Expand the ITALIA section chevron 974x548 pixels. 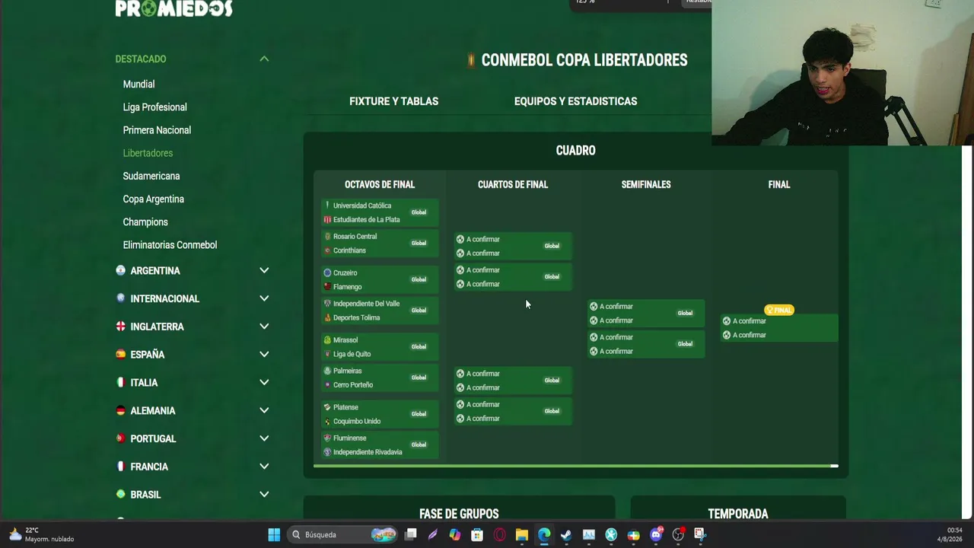click(264, 382)
